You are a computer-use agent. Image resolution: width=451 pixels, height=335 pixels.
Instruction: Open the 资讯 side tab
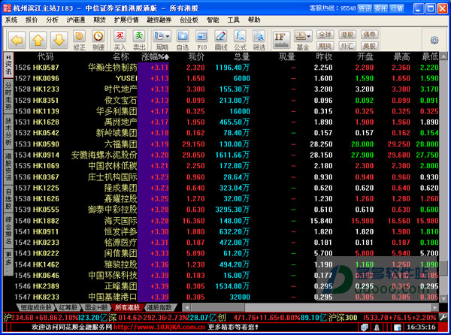coord(8,65)
